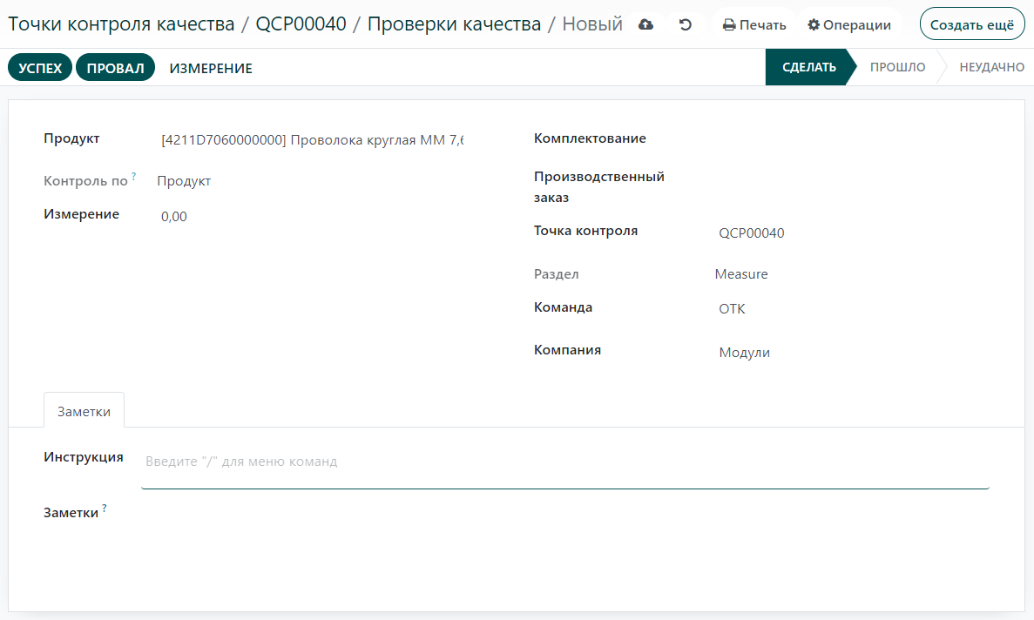Screen dimensions: 1034x620
Task: Open the Продукт field dropdown
Action: (312, 139)
